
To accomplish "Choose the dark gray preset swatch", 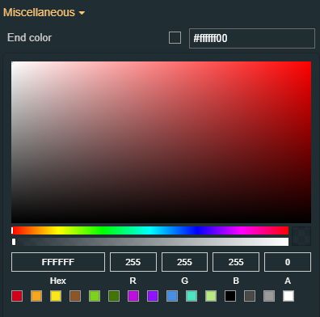I will [250, 296].
